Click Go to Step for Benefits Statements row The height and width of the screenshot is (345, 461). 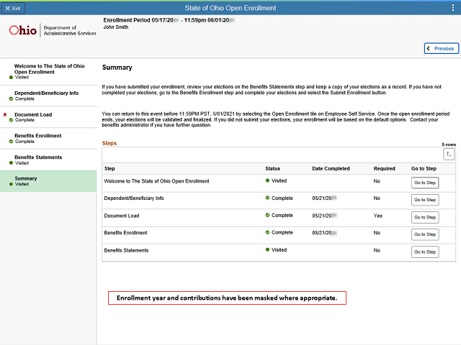(x=425, y=252)
